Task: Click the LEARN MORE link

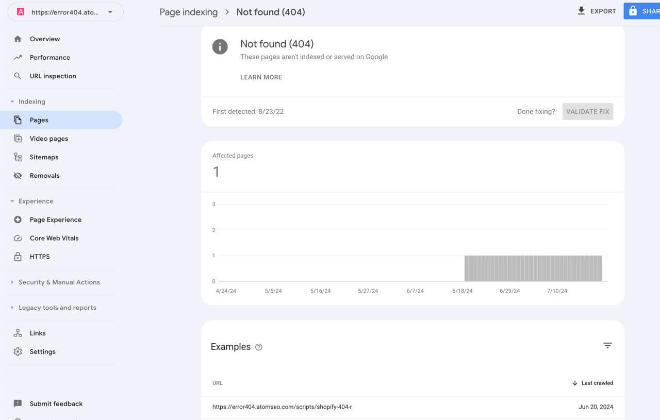Action: pos(261,77)
